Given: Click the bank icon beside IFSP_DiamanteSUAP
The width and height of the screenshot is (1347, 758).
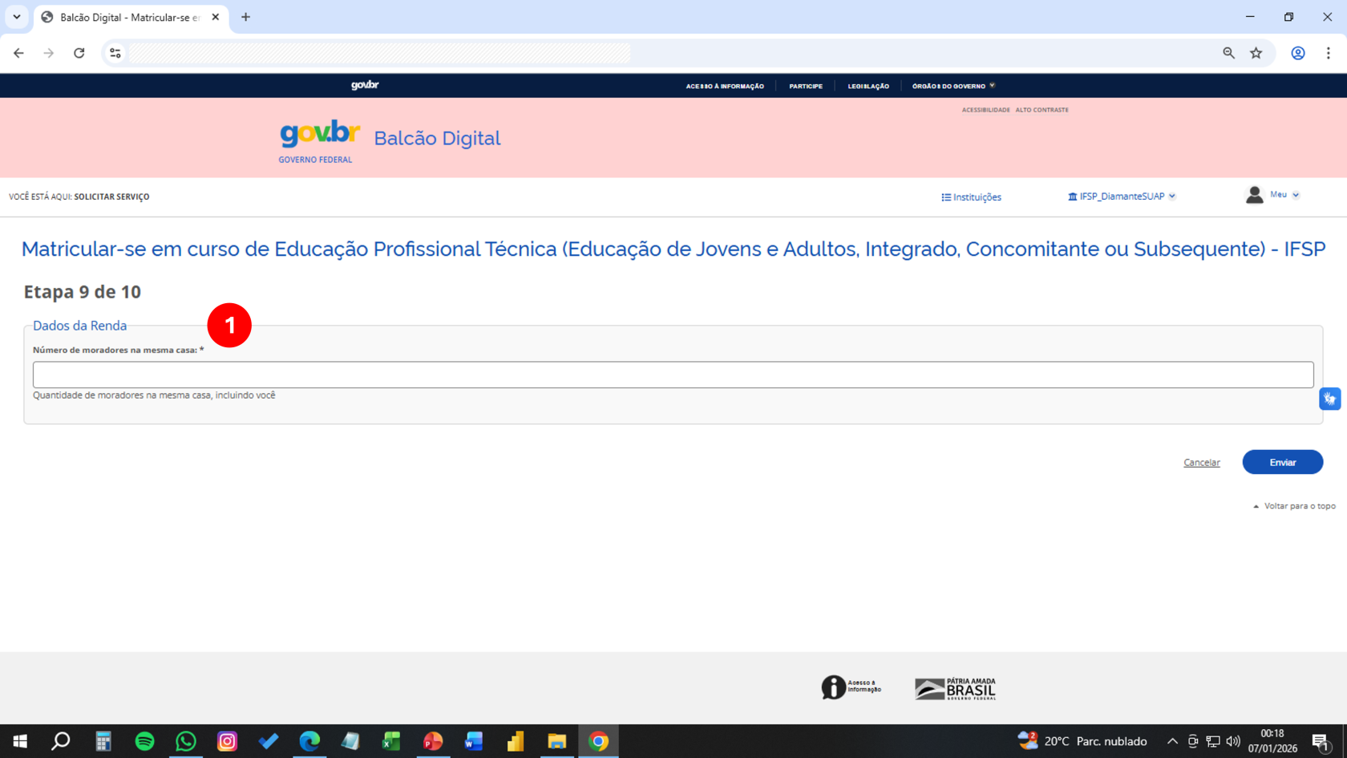Looking at the screenshot, I should [1072, 196].
